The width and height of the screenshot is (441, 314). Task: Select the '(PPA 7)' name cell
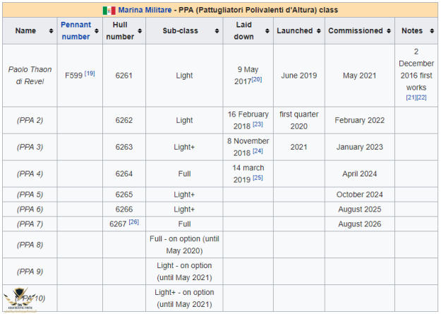pyautogui.click(x=30, y=224)
